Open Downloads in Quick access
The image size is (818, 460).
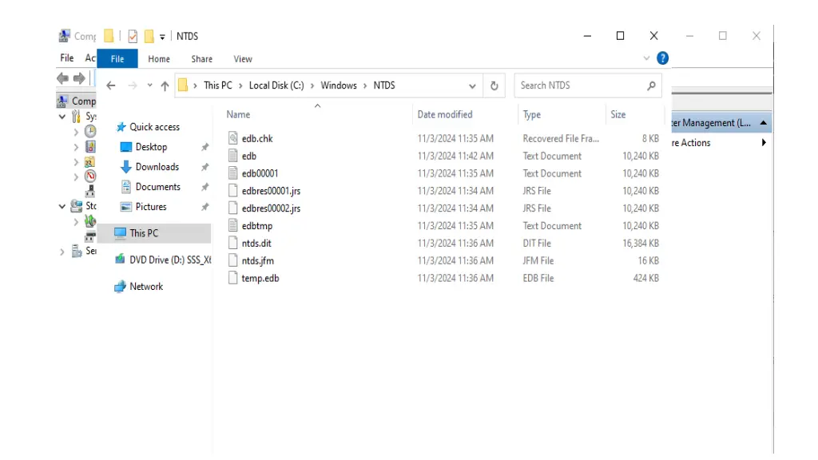coord(157,167)
